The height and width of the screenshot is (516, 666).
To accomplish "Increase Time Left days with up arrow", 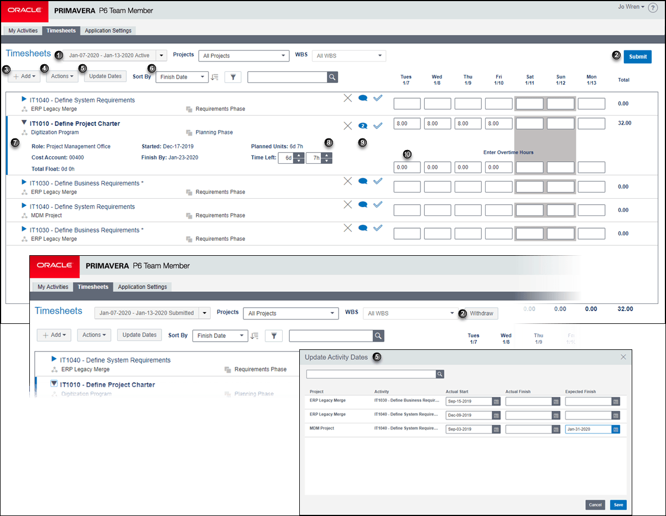I will 298,155.
